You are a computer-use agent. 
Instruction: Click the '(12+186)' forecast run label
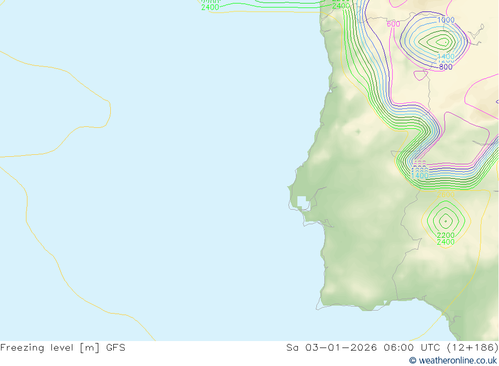(x=472, y=348)
